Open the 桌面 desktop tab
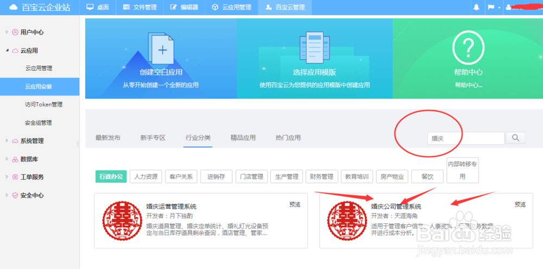The width and height of the screenshot is (543, 269). pos(98,7)
